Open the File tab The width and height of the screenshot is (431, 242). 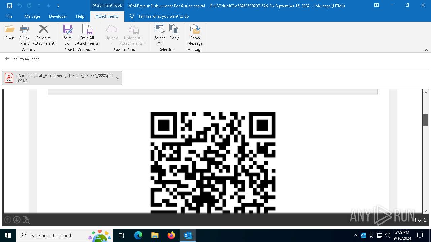10,16
